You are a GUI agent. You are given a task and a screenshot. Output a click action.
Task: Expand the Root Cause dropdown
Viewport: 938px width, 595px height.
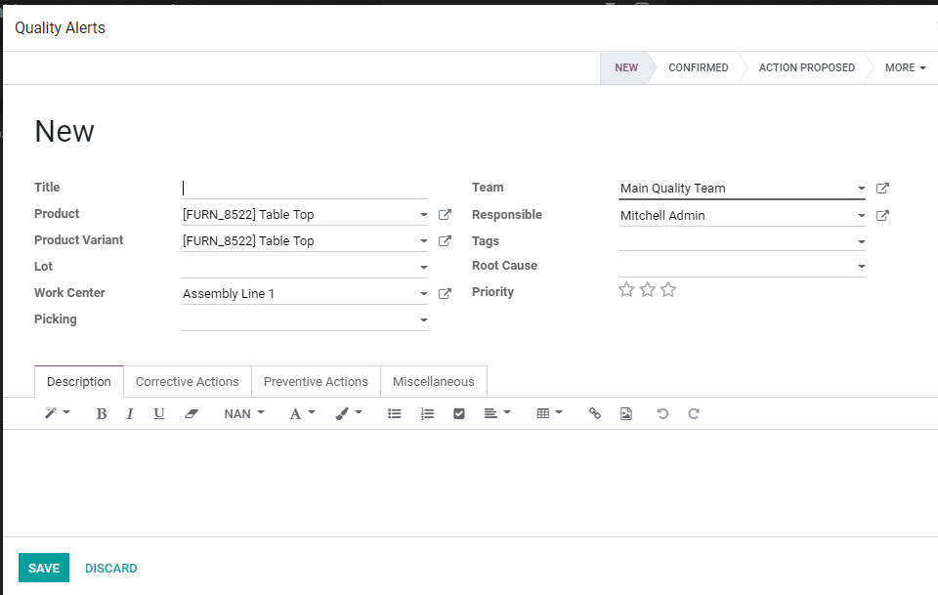[x=862, y=266]
